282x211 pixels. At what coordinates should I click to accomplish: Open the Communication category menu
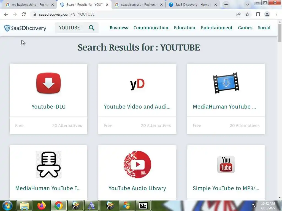tap(151, 28)
